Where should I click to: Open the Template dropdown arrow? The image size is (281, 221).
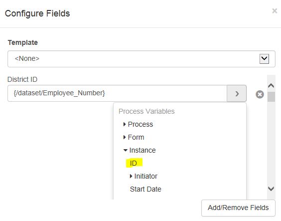264,59
